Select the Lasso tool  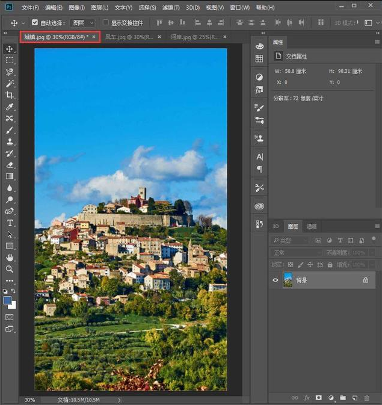[10, 72]
